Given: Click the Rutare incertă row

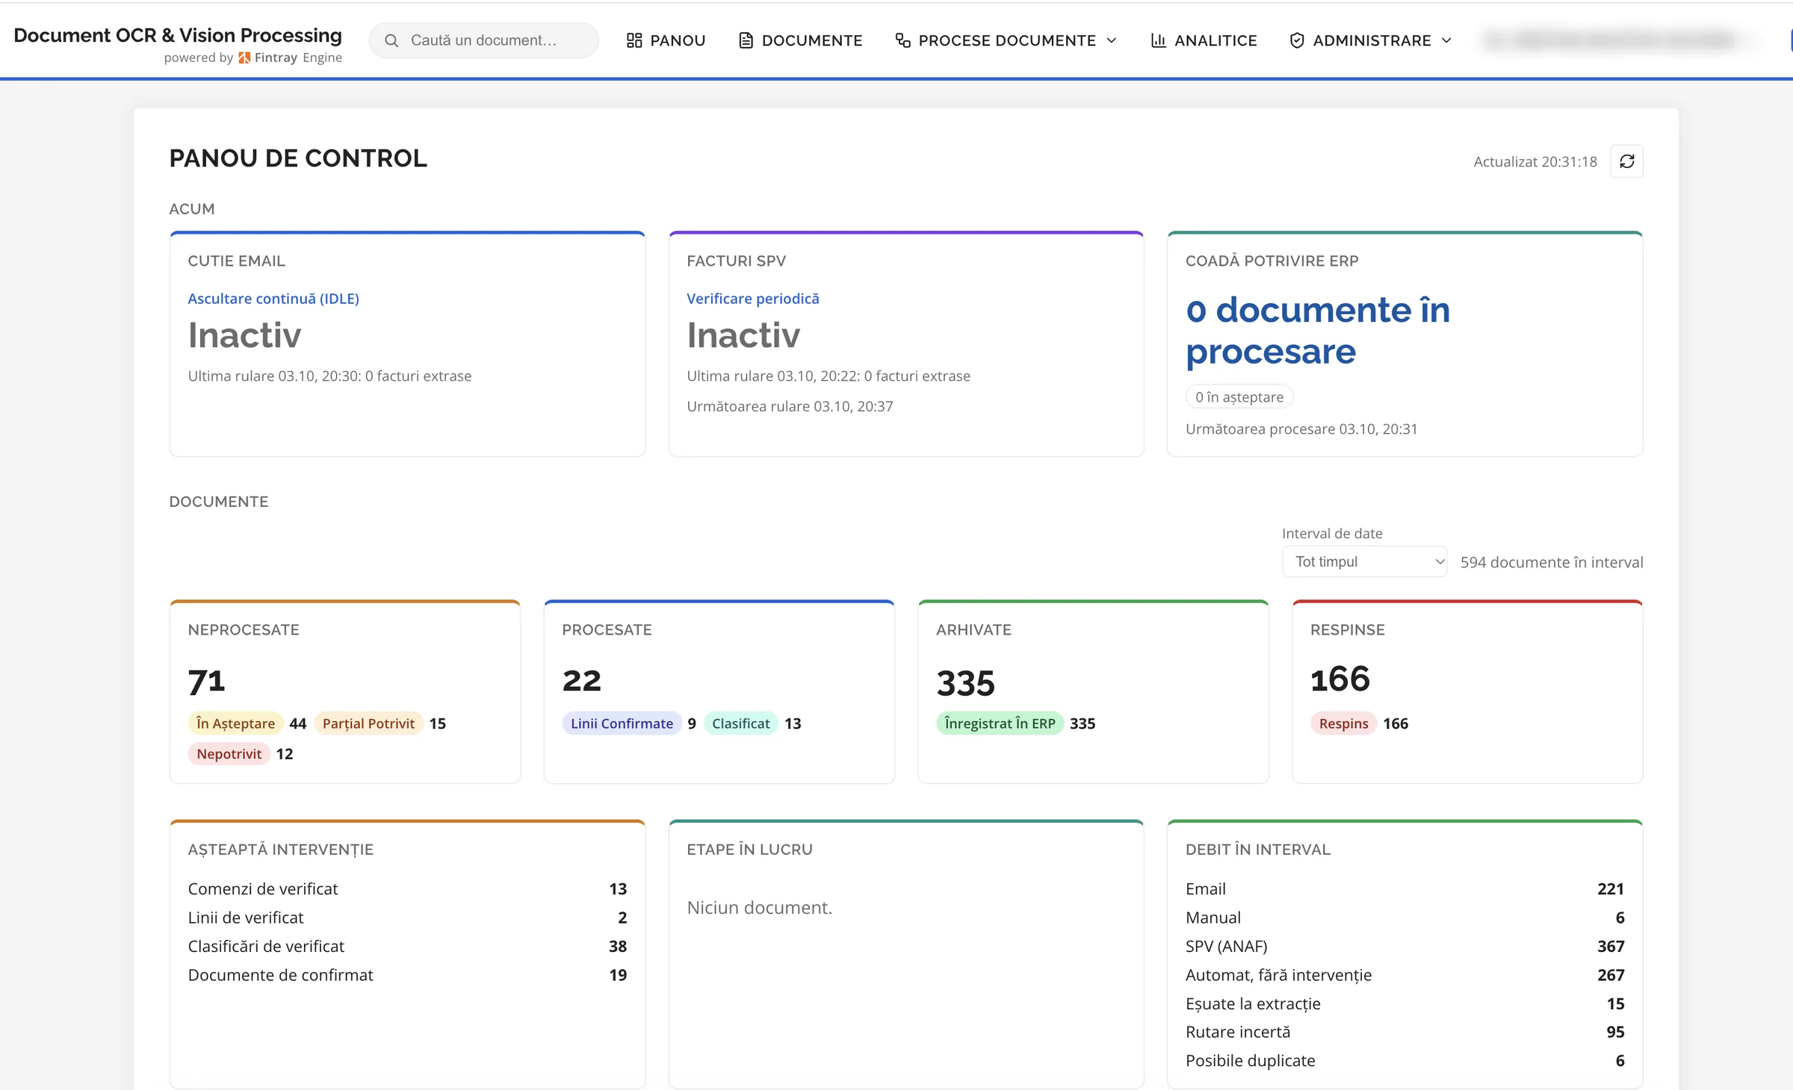Looking at the screenshot, I should tap(1405, 1032).
